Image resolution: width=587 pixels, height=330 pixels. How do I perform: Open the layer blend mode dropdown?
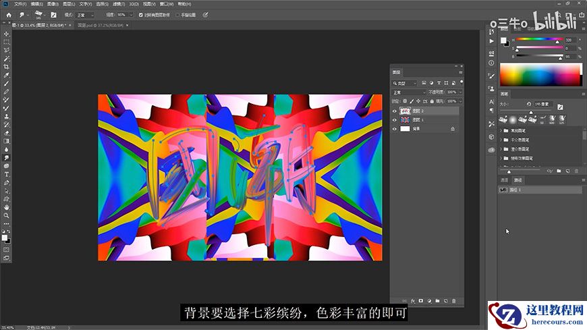coord(409,92)
